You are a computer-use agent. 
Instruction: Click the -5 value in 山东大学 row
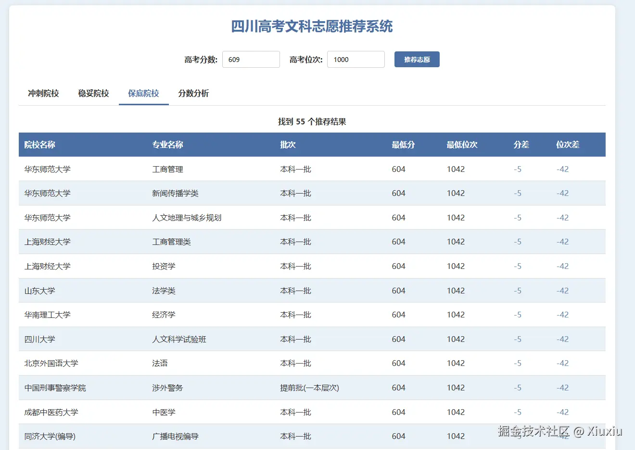point(518,291)
